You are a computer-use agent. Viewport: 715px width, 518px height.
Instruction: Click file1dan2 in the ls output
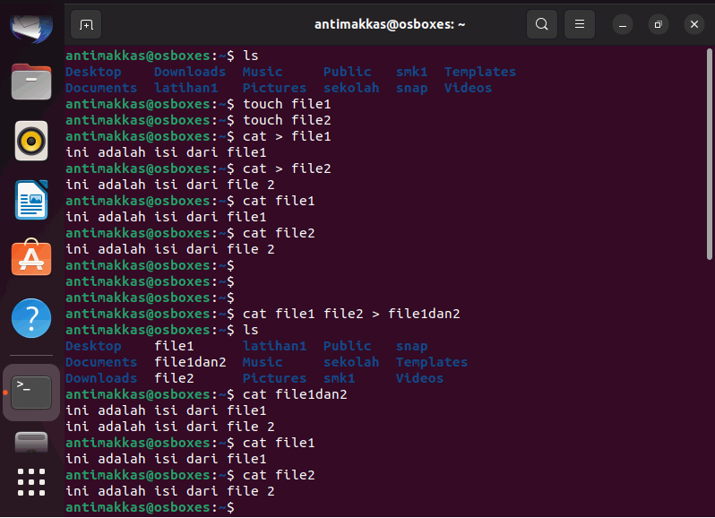tap(190, 362)
